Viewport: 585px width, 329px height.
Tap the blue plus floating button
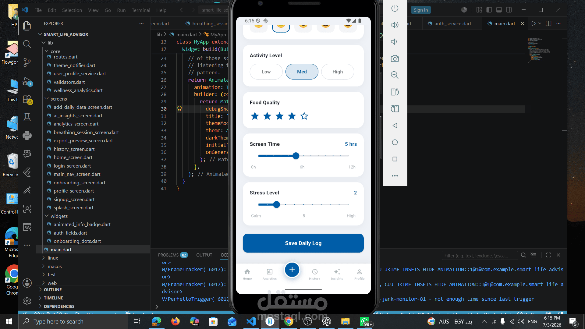click(x=292, y=270)
